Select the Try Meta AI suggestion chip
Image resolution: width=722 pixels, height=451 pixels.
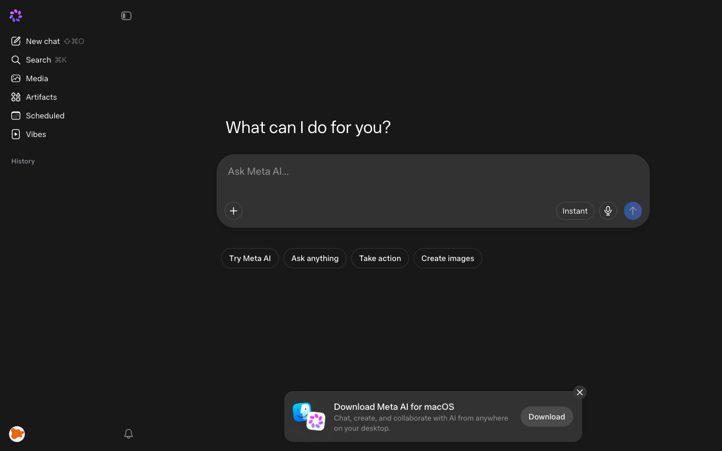pos(250,258)
